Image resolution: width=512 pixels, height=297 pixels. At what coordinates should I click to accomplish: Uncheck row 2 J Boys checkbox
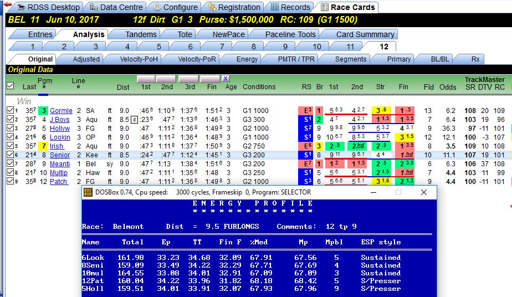click(10, 119)
